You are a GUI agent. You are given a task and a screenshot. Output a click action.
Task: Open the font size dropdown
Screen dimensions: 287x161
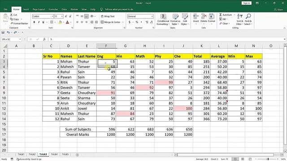(62, 17)
